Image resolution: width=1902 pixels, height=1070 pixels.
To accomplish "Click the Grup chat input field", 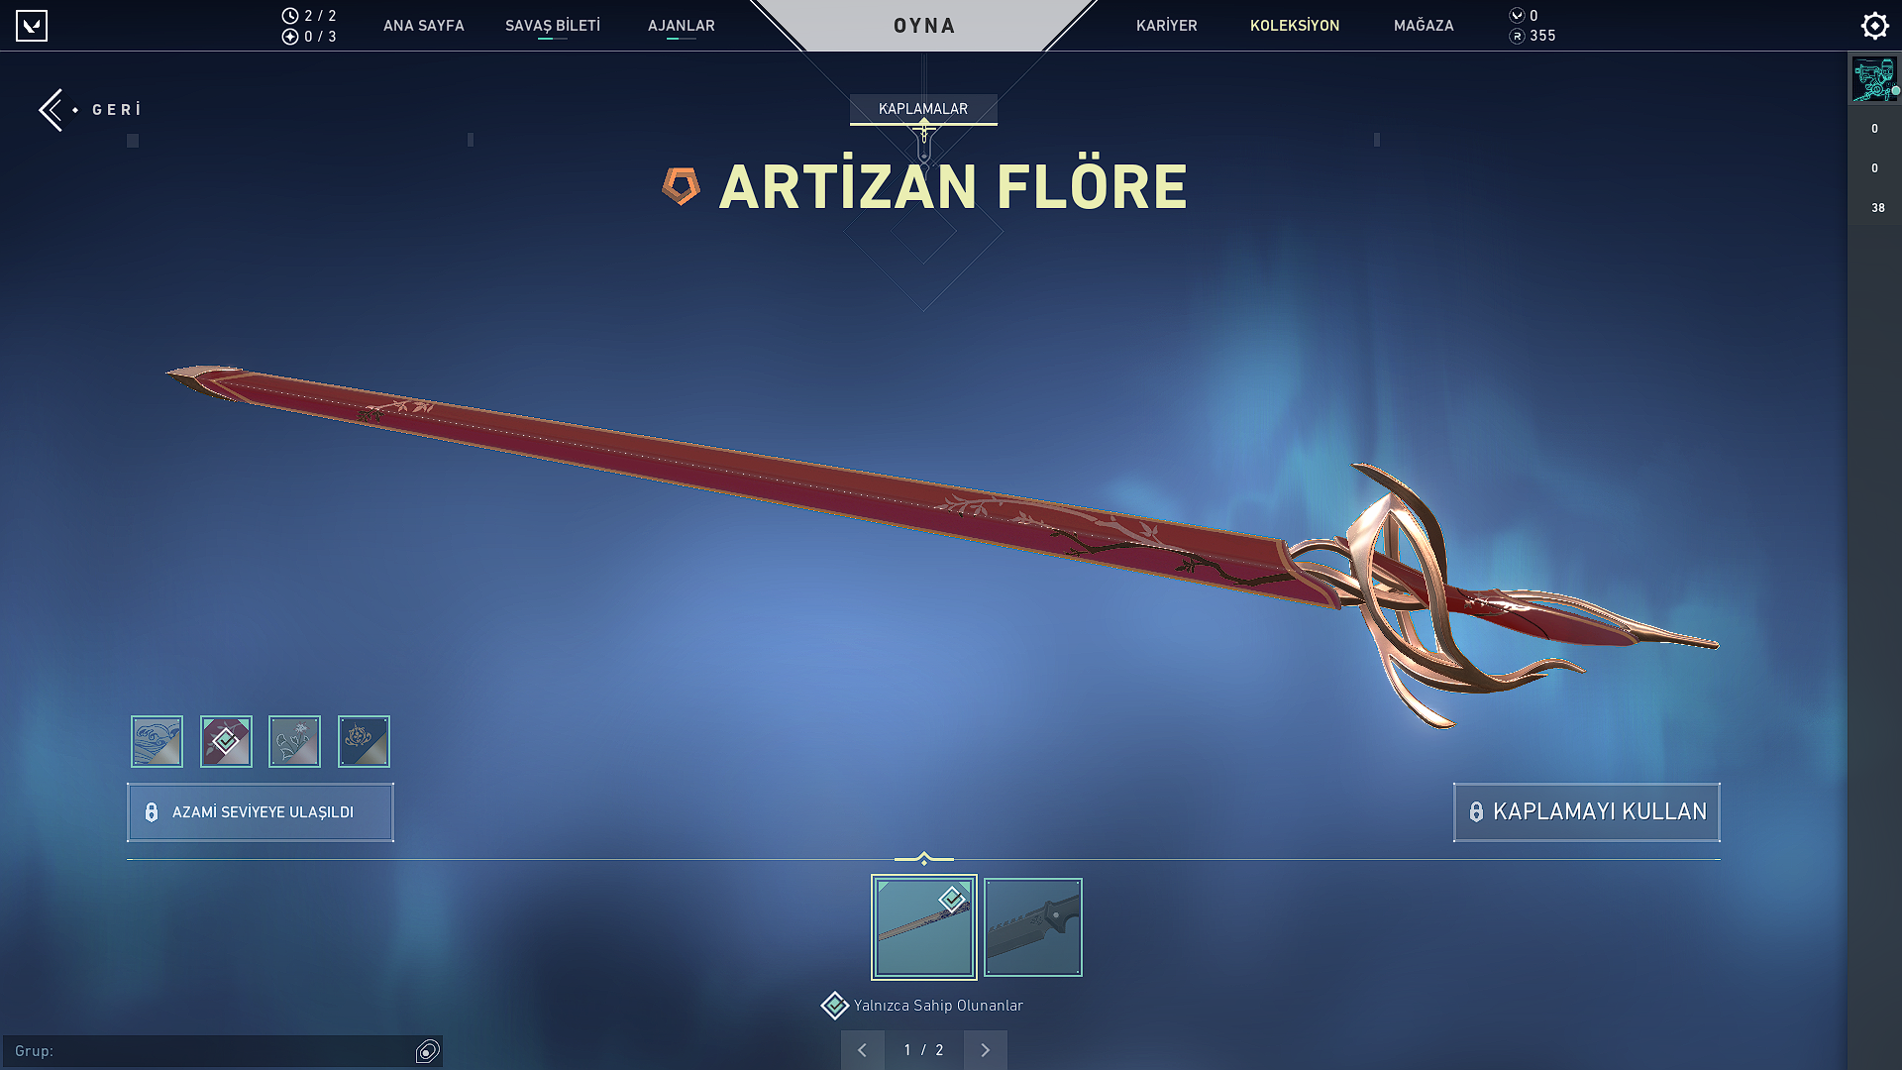I will [208, 1051].
